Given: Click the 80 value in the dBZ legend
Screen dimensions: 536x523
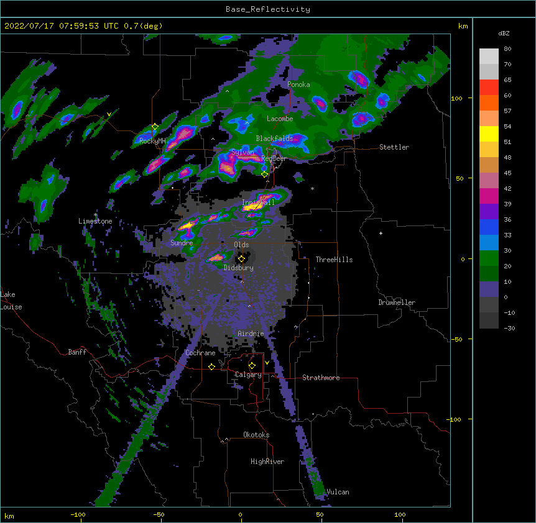Looking at the screenshot, I should (x=507, y=49).
